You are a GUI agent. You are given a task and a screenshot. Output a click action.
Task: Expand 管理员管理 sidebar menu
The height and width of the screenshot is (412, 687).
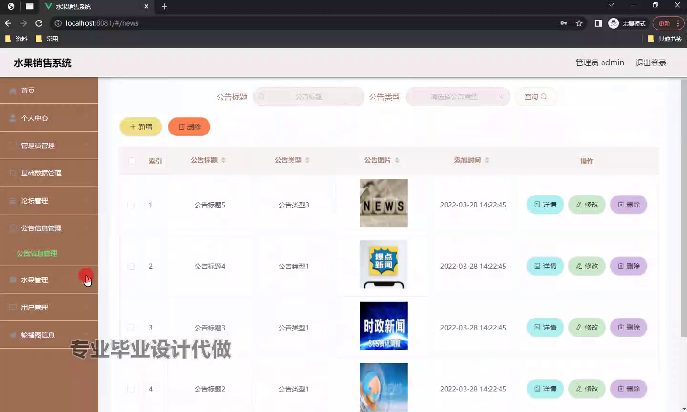pos(49,145)
